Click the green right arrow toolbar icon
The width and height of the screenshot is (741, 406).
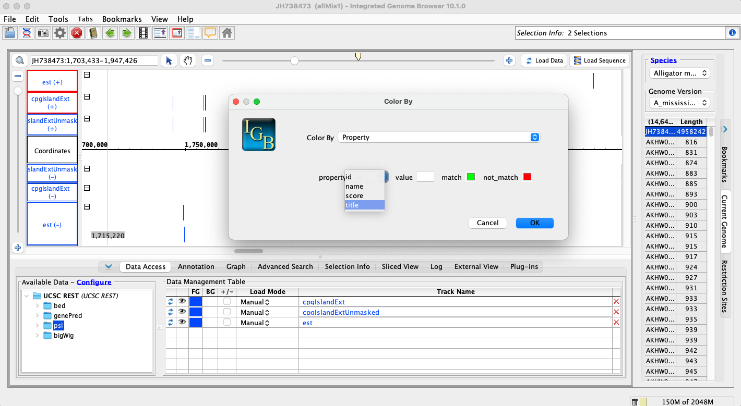(x=127, y=33)
